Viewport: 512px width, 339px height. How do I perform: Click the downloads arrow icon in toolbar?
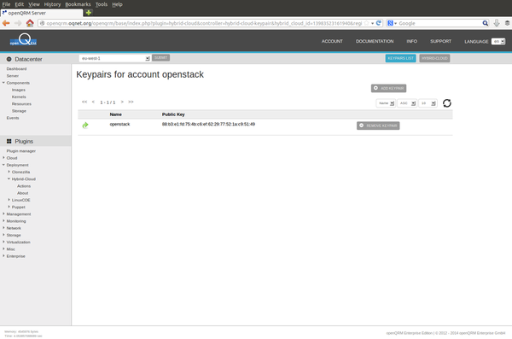[x=497, y=23]
